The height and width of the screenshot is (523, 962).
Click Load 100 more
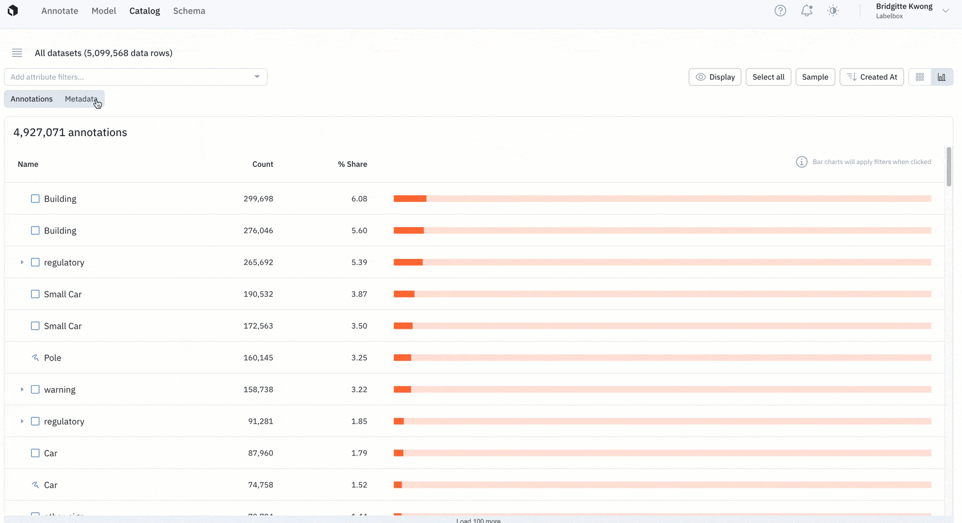coord(478,520)
